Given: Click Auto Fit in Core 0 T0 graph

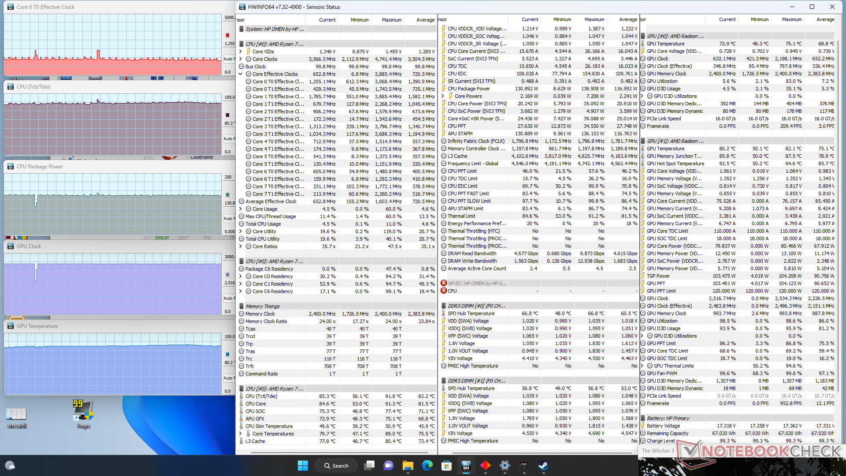Looking at the screenshot, I should (228, 59).
